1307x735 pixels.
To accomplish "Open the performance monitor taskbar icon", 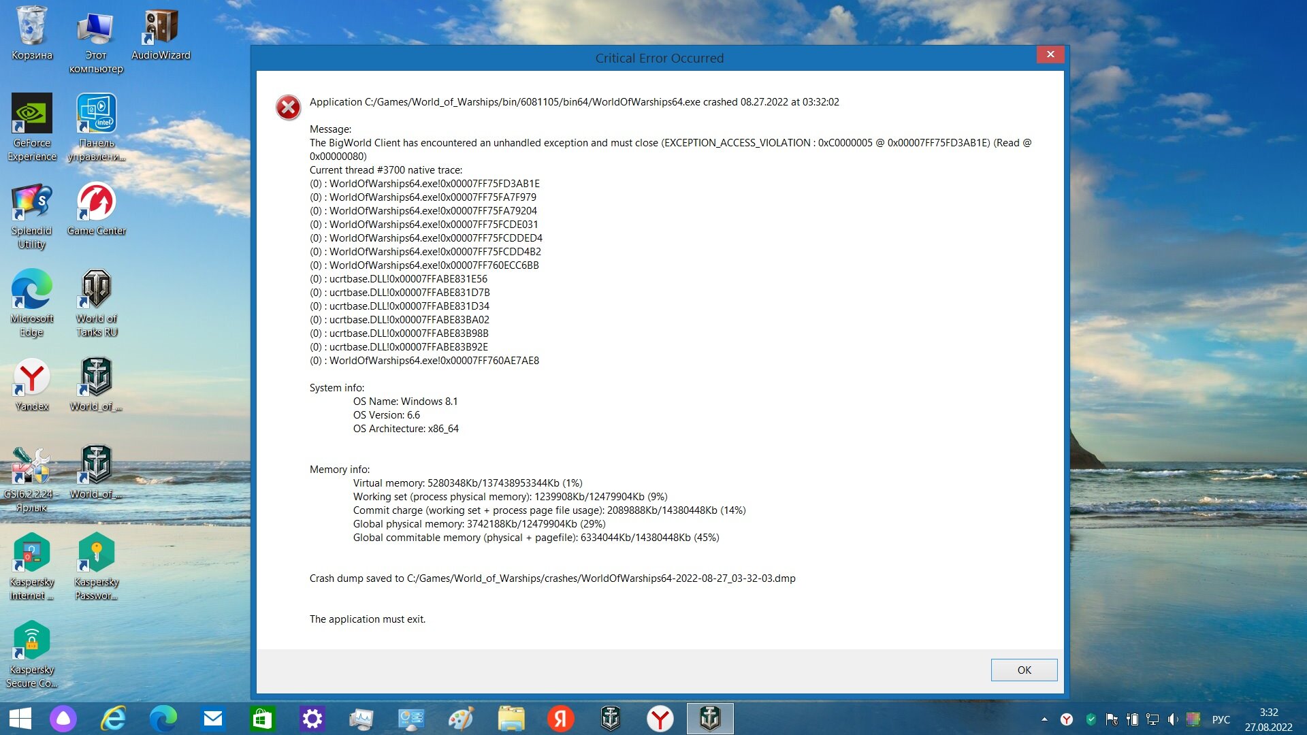I will click(361, 719).
